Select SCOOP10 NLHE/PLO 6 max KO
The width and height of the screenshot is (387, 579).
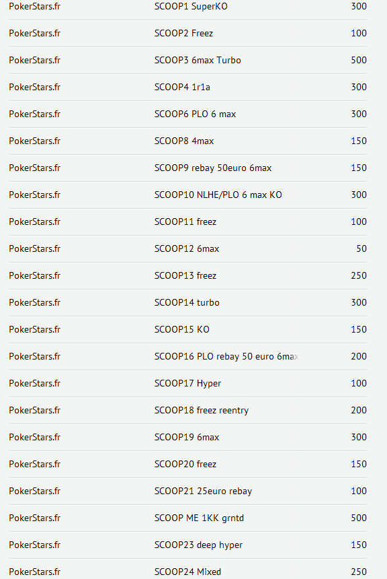click(x=218, y=195)
